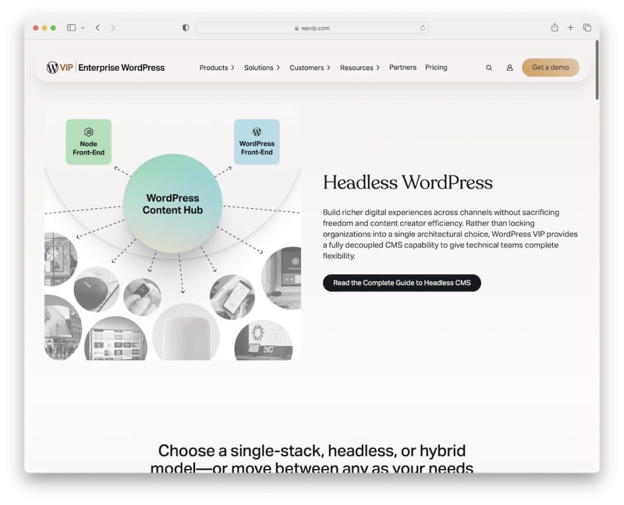Click the WordPress Content Hub circle
Screen dimensions: 624x505
click(x=172, y=203)
